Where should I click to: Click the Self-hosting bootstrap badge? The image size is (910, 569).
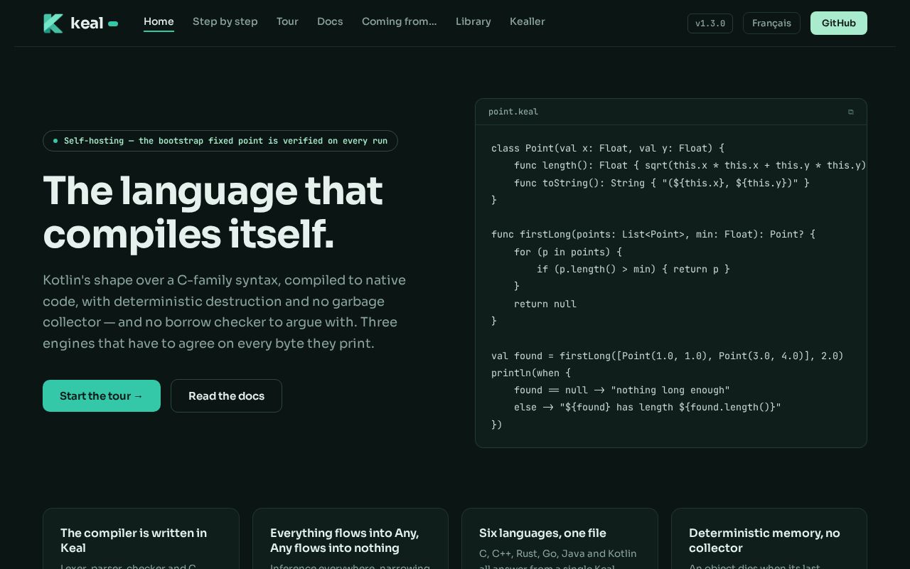(220, 141)
